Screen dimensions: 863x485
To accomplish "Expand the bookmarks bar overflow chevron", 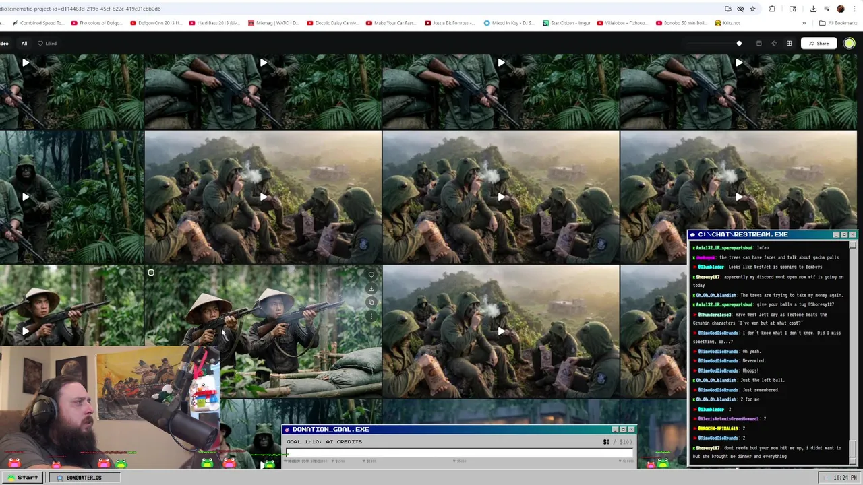I will (x=804, y=23).
